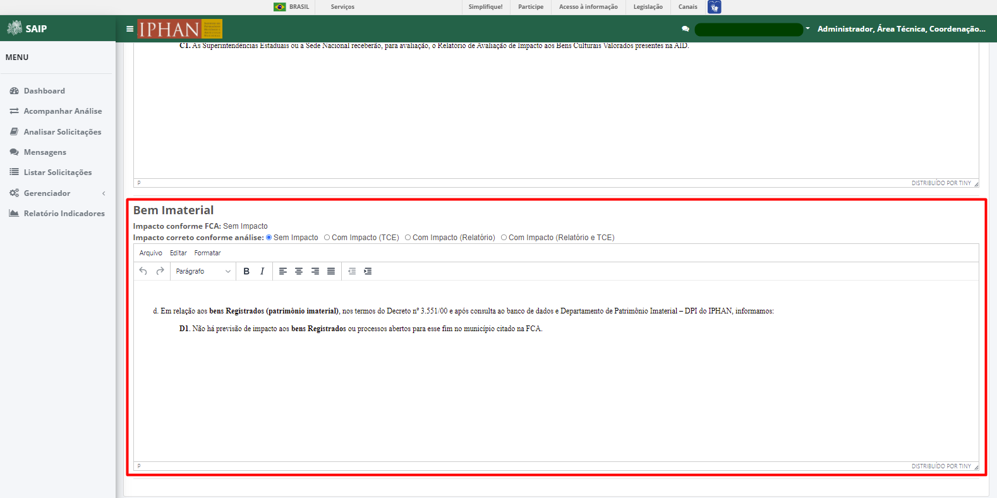Toggle italic formatting in editor
Viewport: 997px width, 498px height.
coord(262,271)
